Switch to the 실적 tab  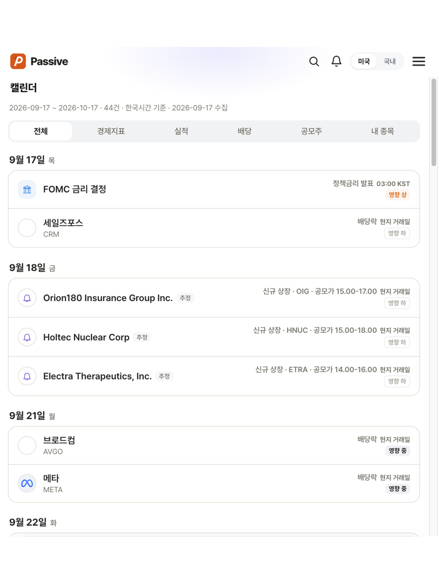(181, 131)
